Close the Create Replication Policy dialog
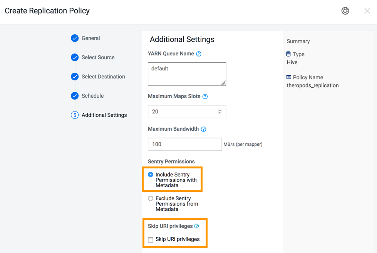 (367, 11)
